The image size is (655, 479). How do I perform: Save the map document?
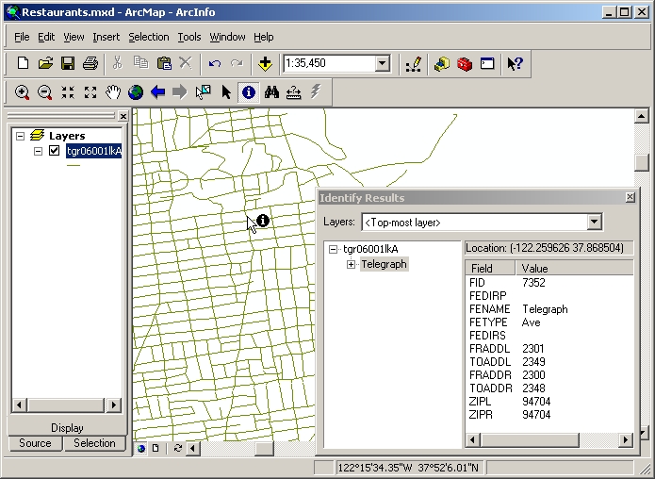pos(68,64)
